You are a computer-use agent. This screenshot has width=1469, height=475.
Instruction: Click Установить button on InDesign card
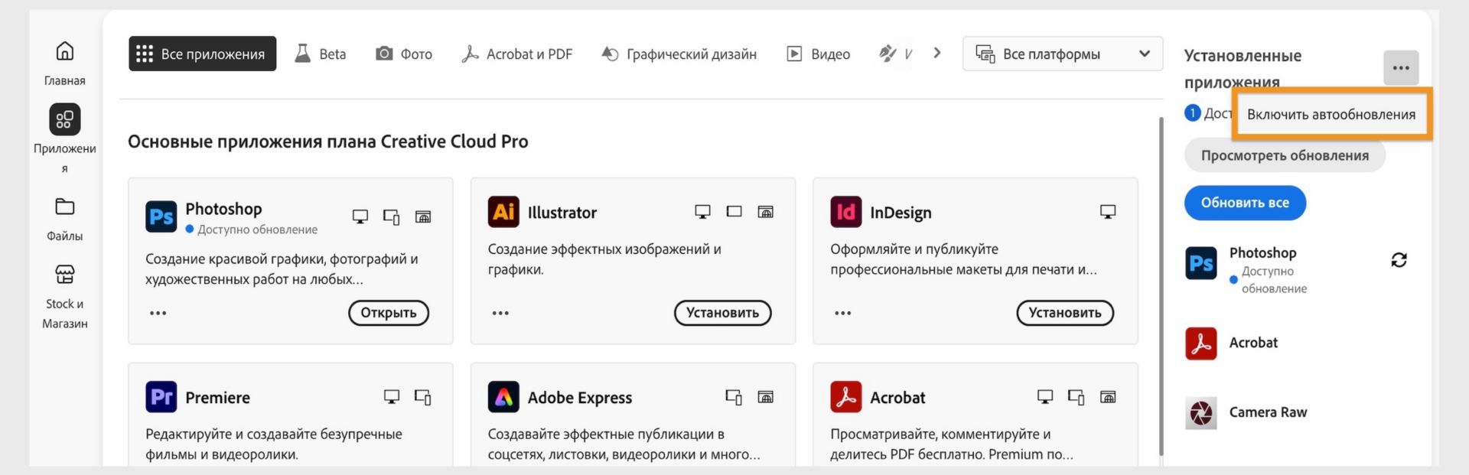[x=1065, y=313]
